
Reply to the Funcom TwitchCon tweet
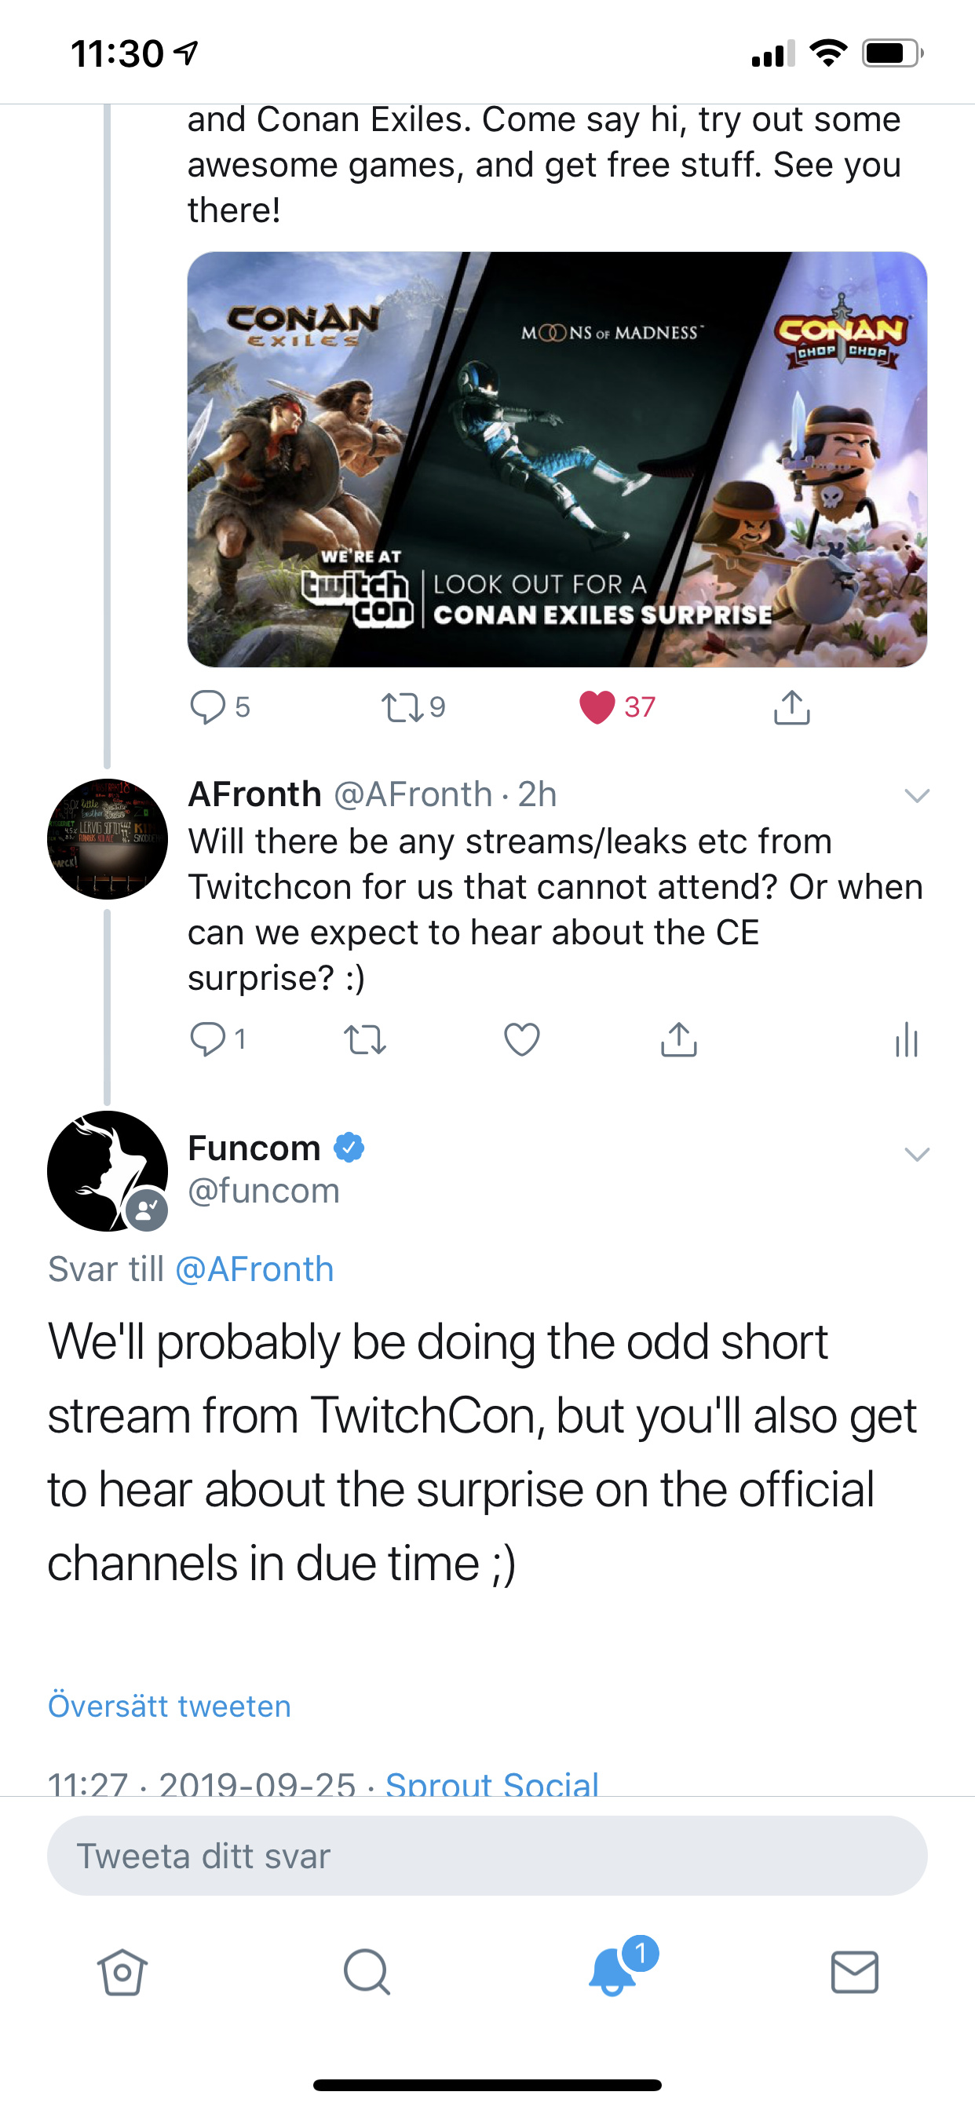click(207, 707)
